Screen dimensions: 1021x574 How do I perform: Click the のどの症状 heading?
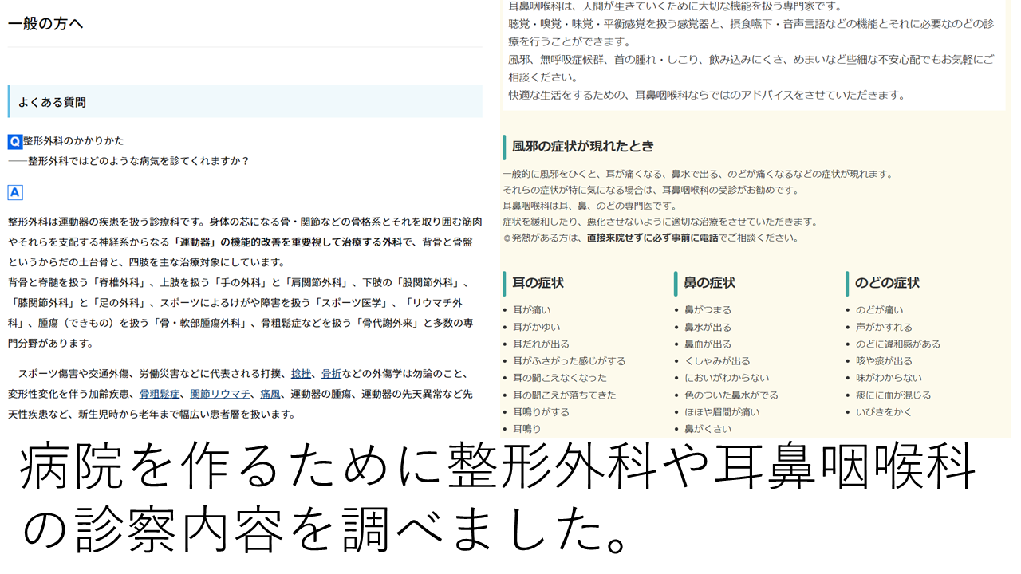887,283
